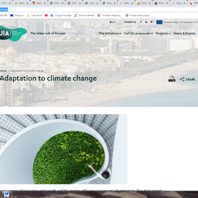Click the Contact us link
The width and height of the screenshot is (198, 198).
[130, 22]
